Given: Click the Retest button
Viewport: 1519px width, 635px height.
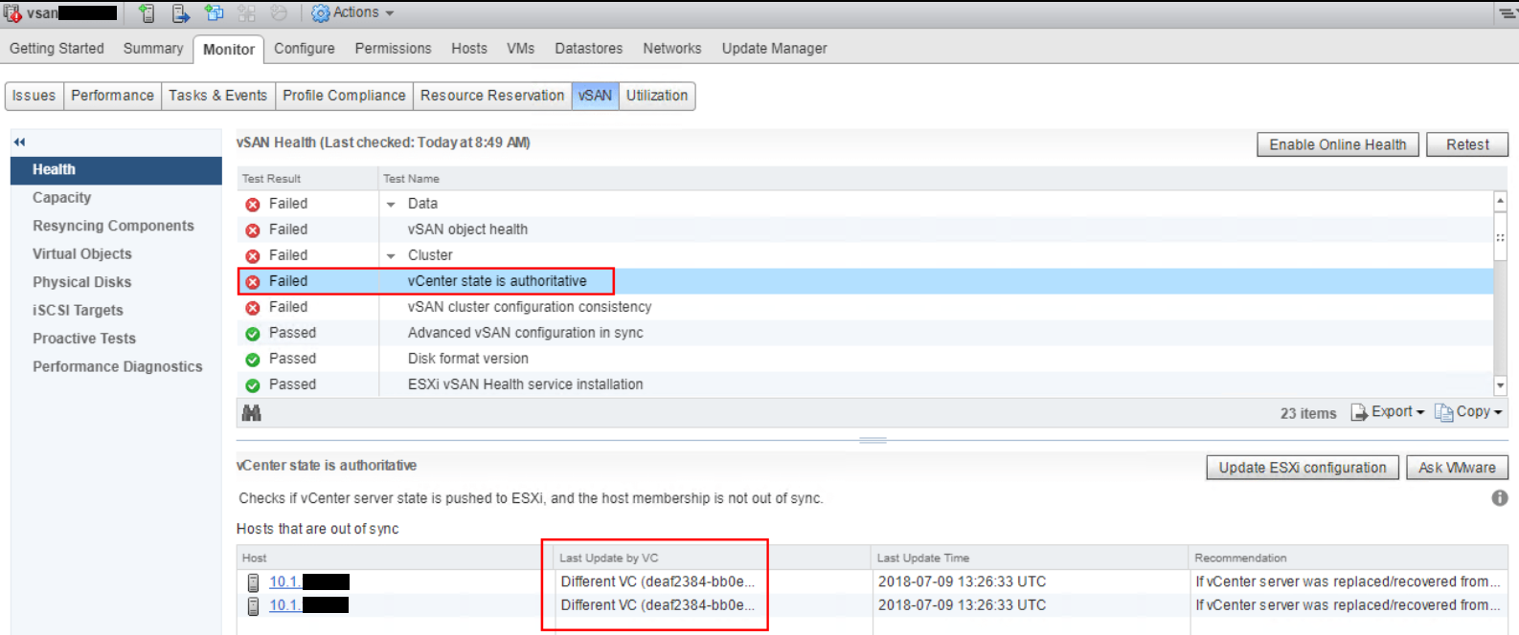Looking at the screenshot, I should click(1467, 144).
